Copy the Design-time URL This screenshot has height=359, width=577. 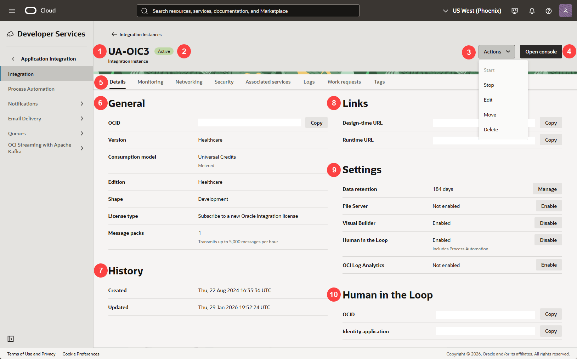point(551,123)
